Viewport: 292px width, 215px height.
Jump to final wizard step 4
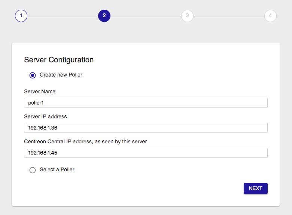pyautogui.click(x=270, y=16)
